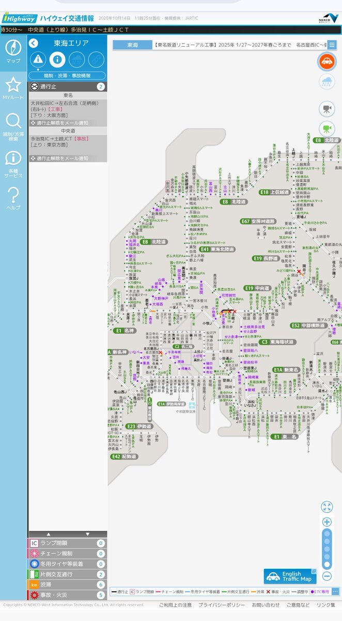The height and width of the screenshot is (621, 342).
Task: Click the ヘルプ question mark icon
Action: 13,197
